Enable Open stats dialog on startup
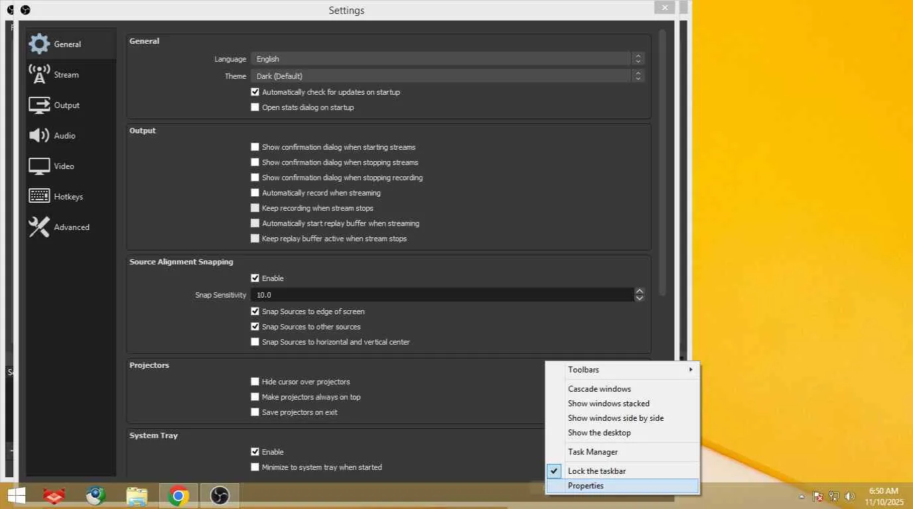The height and width of the screenshot is (509, 913). [255, 107]
